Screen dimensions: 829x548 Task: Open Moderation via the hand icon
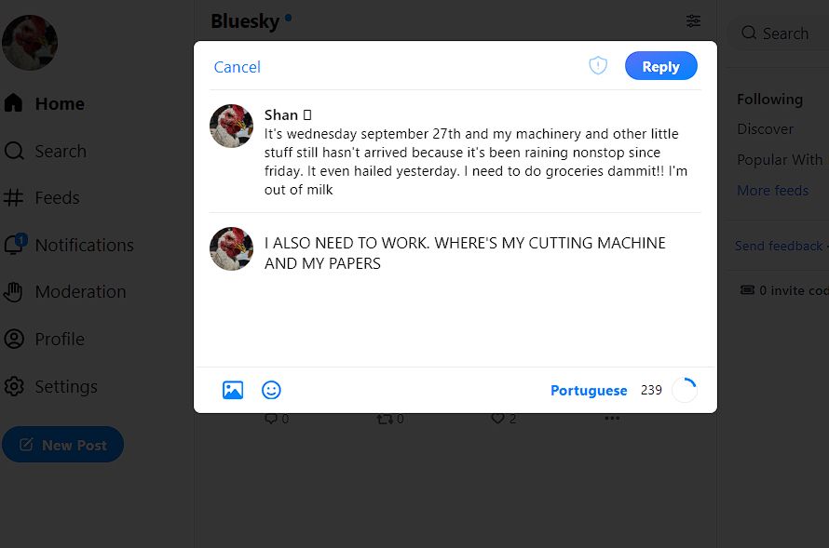click(x=13, y=291)
